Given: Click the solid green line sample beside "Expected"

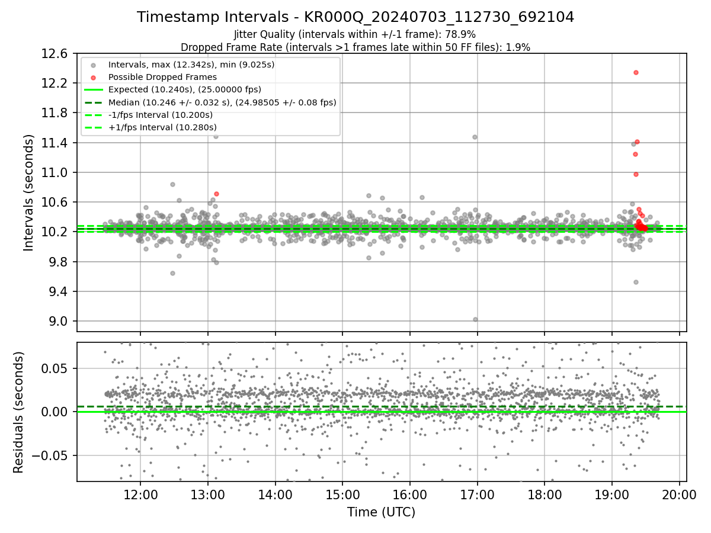Looking at the screenshot, I should (x=93, y=90).
